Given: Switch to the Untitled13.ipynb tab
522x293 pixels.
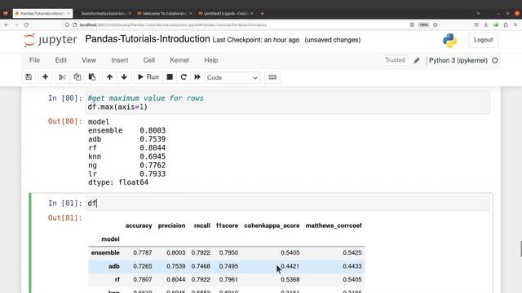Looking at the screenshot, I should point(225,13).
